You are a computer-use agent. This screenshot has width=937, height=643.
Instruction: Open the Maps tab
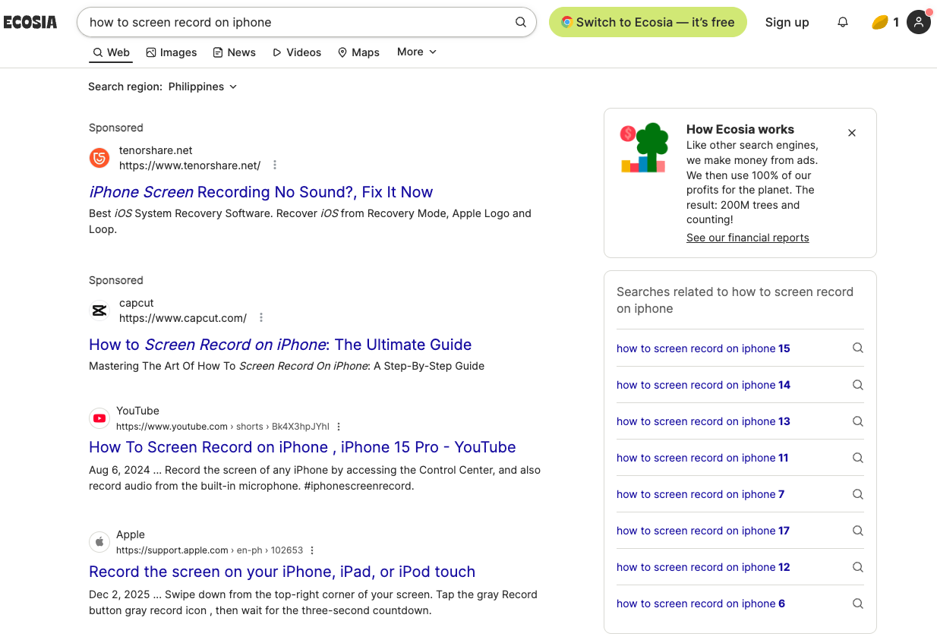click(358, 52)
